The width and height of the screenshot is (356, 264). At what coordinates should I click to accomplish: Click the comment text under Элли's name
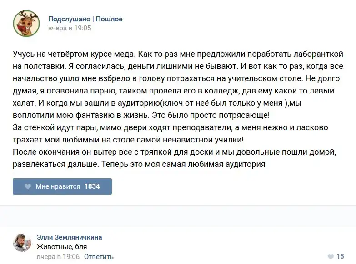point(62,247)
